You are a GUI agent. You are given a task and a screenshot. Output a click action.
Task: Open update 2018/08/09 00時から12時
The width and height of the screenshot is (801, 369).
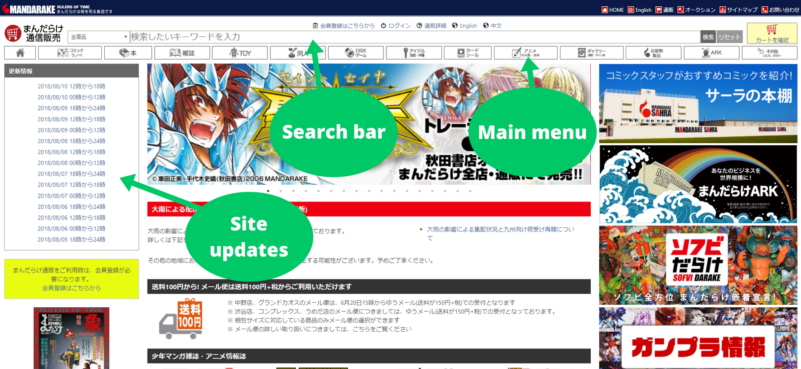coord(71,130)
